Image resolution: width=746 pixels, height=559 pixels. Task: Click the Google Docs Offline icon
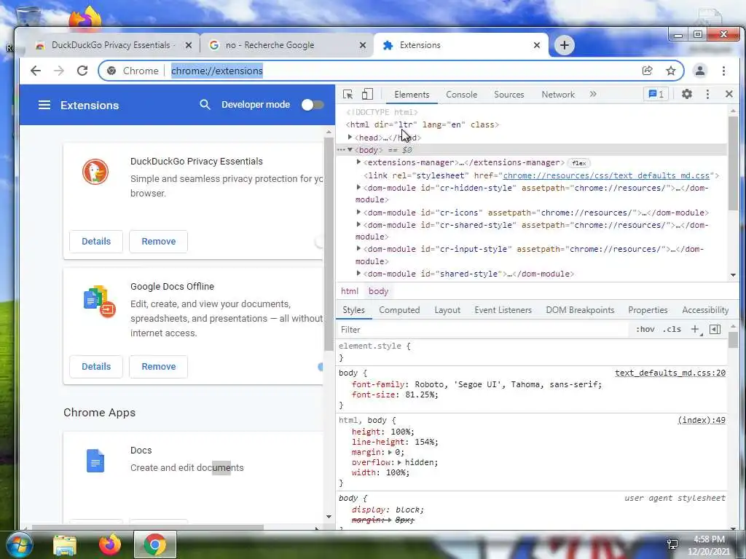(x=99, y=301)
